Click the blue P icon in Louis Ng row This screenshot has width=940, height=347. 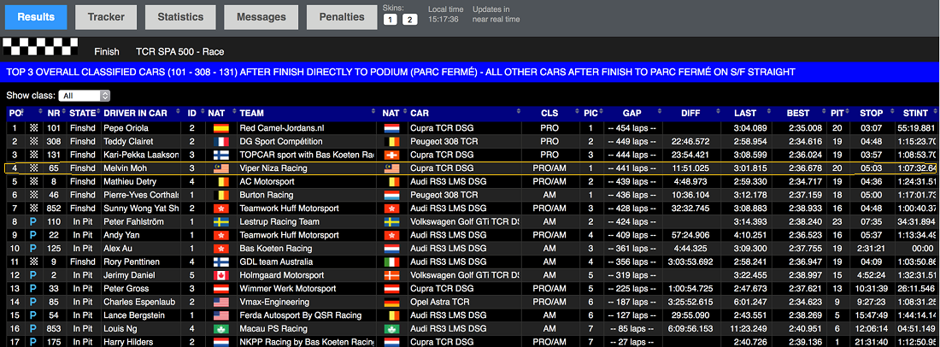coord(34,328)
